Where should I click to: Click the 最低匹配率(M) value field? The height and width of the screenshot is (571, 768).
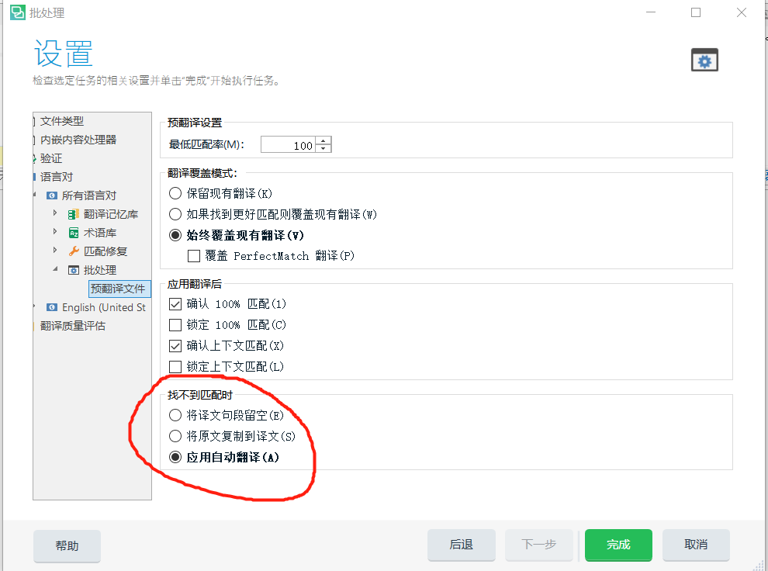coord(289,145)
